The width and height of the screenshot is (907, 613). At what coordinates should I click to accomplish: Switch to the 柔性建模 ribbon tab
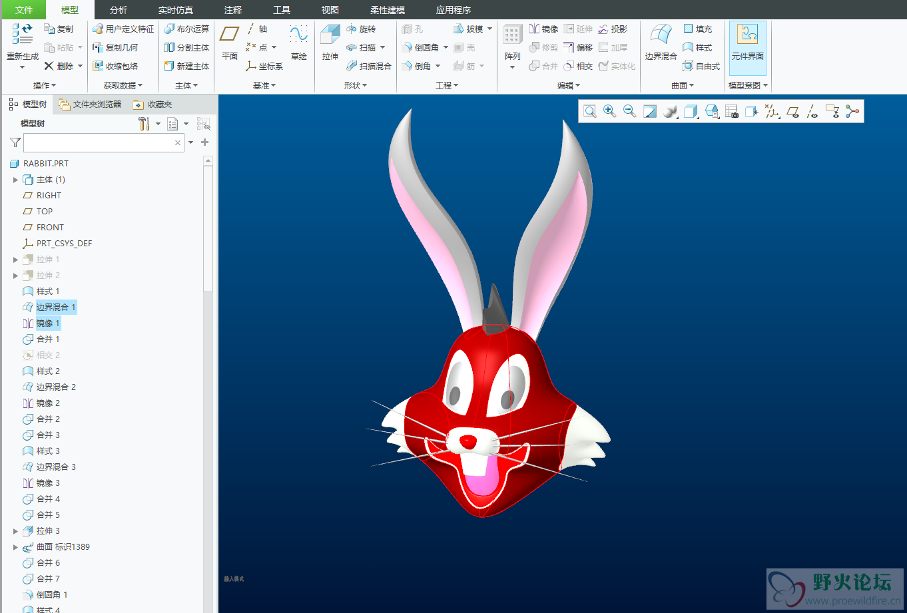coord(388,10)
